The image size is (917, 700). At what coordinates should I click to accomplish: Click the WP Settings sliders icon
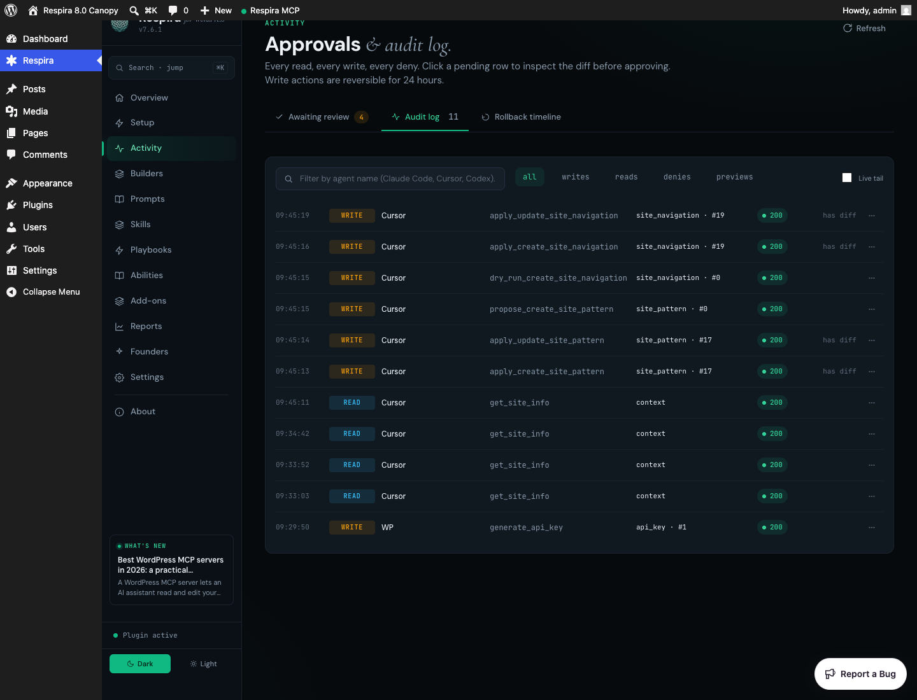pyautogui.click(x=11, y=270)
